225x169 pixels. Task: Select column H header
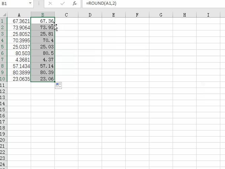point(185,15)
